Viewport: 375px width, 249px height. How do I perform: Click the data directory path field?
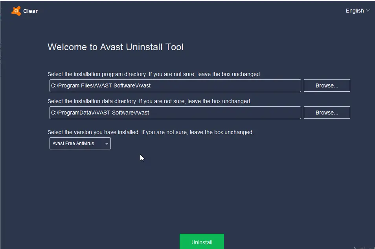[x=175, y=113]
